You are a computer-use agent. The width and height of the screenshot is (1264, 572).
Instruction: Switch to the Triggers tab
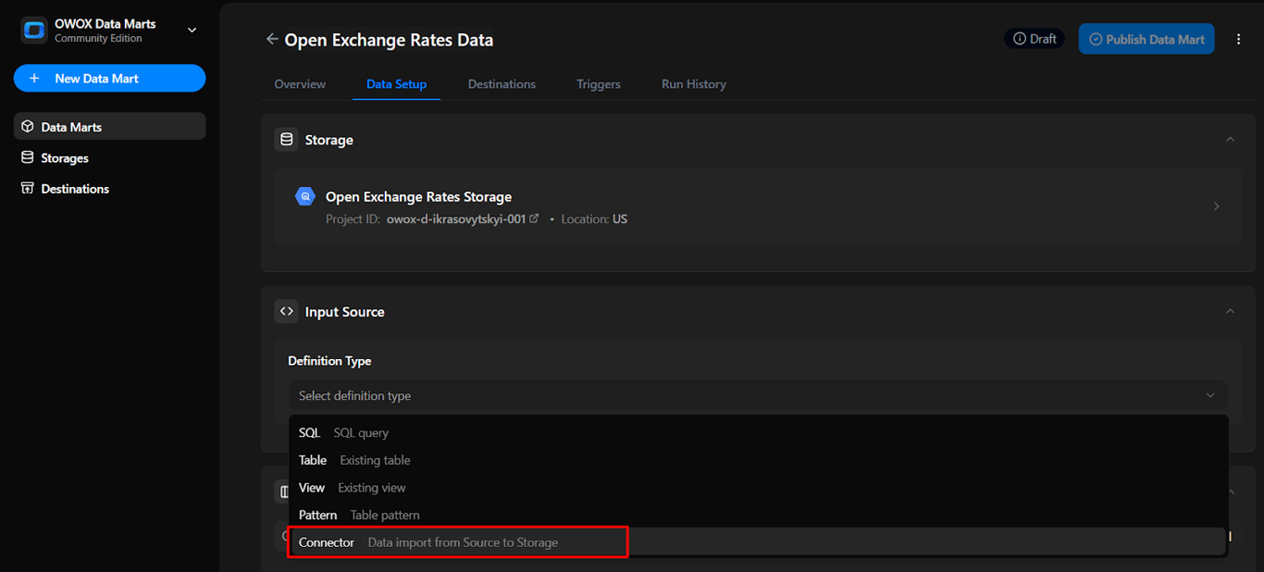[x=599, y=84]
